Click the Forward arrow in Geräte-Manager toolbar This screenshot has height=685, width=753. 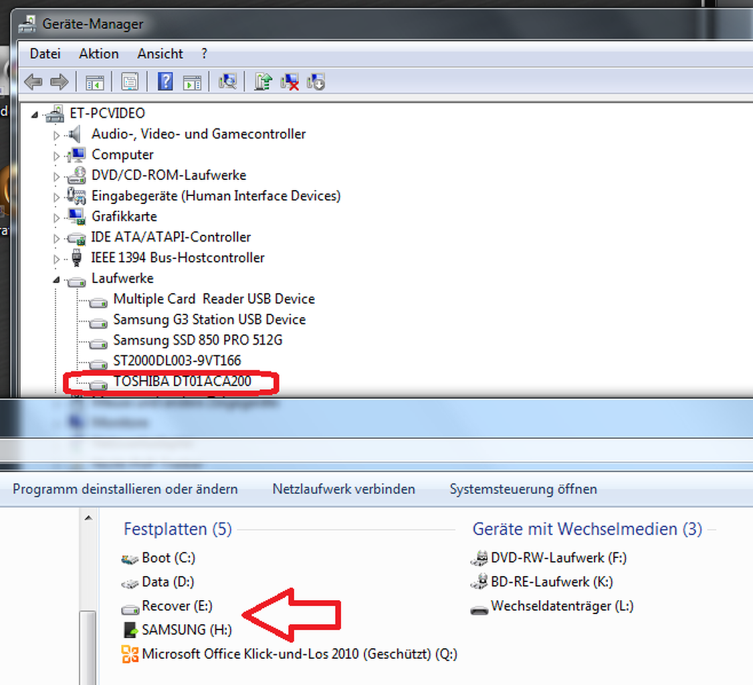point(60,82)
